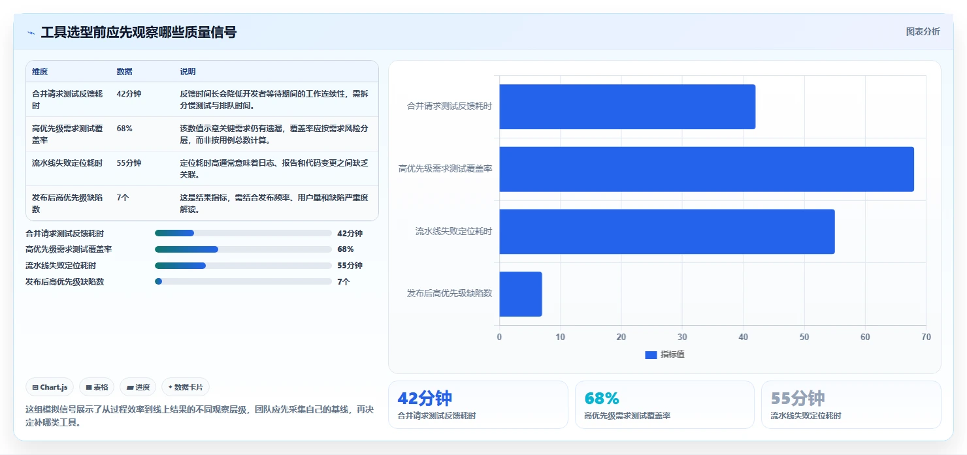Click the x-axis tick label 30
This screenshot has width=967, height=455.
(x=682, y=337)
